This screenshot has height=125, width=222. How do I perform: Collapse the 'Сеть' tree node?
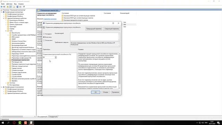(6, 31)
